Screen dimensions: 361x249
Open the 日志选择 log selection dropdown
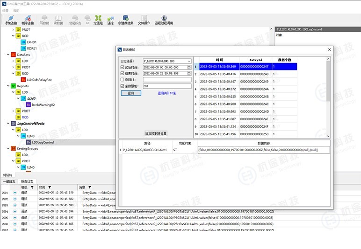pyautogui.click(x=188, y=61)
